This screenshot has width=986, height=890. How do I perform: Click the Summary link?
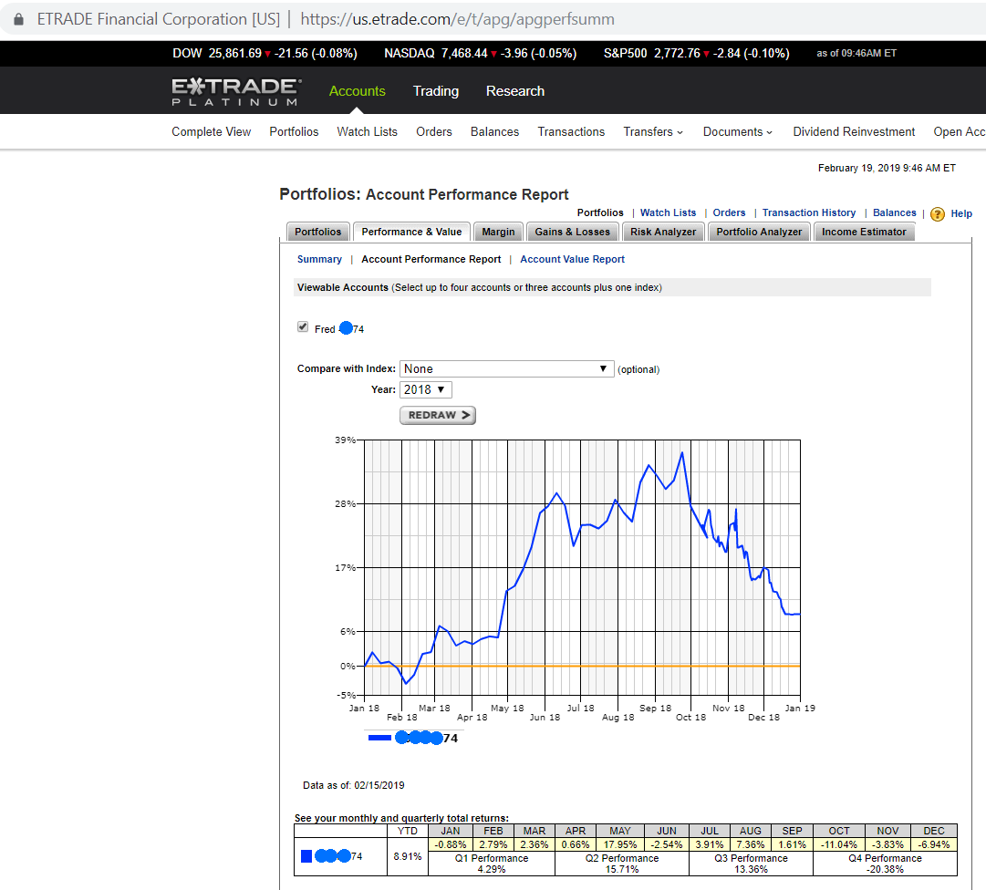point(319,259)
